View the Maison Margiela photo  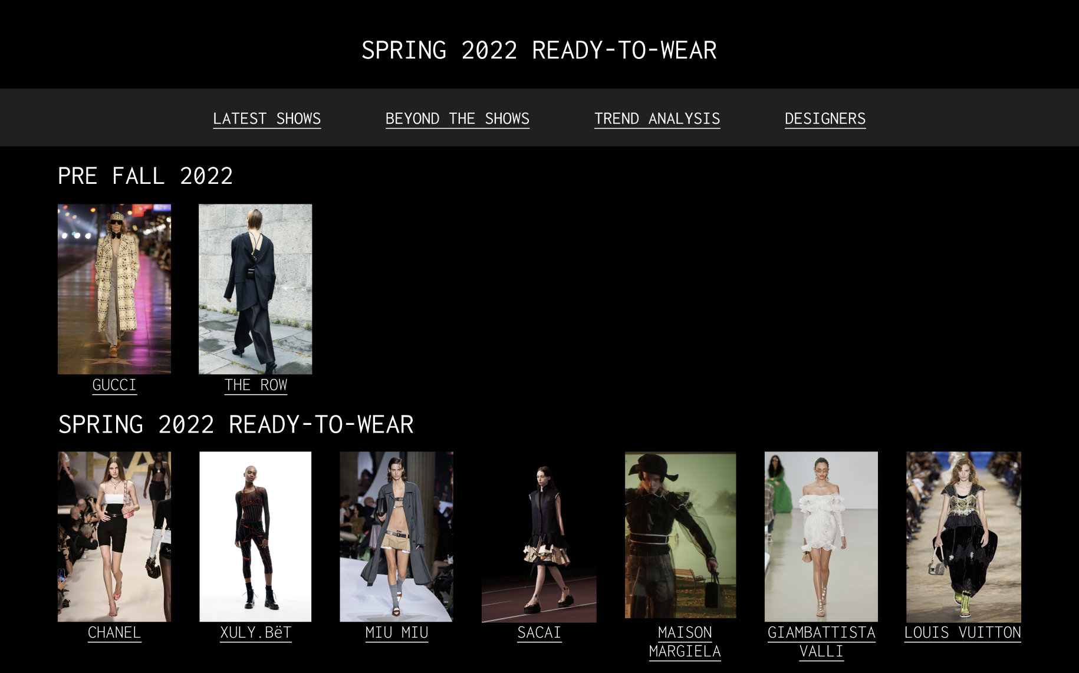pos(680,535)
